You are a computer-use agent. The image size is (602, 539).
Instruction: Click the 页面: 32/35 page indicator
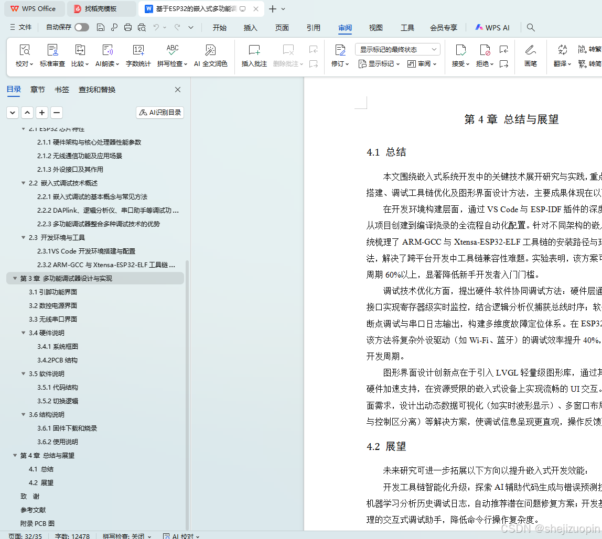[25, 535]
